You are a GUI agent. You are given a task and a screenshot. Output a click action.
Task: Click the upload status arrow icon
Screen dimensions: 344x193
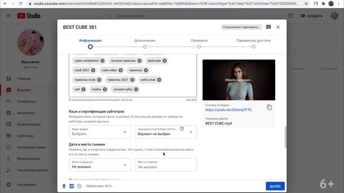64,186
